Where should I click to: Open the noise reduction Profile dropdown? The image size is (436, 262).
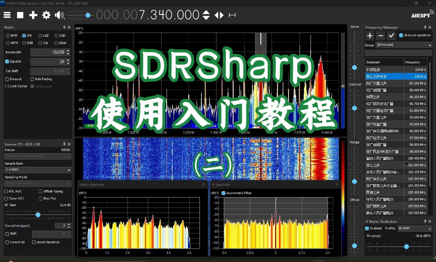(415, 228)
